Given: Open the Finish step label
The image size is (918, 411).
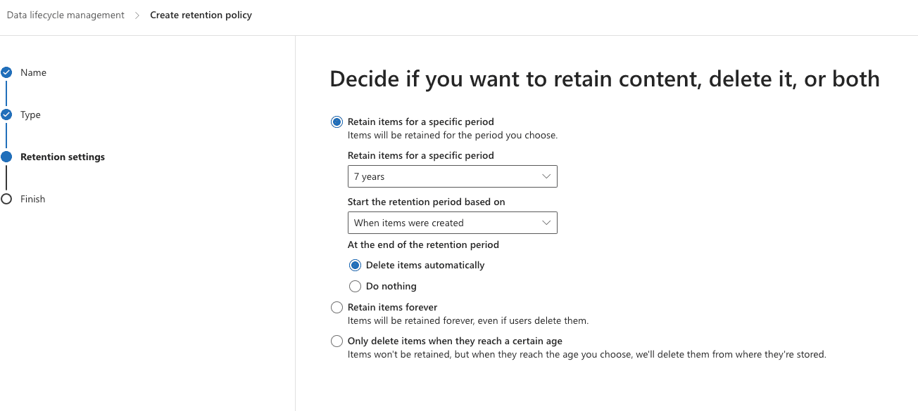Looking at the screenshot, I should [32, 199].
